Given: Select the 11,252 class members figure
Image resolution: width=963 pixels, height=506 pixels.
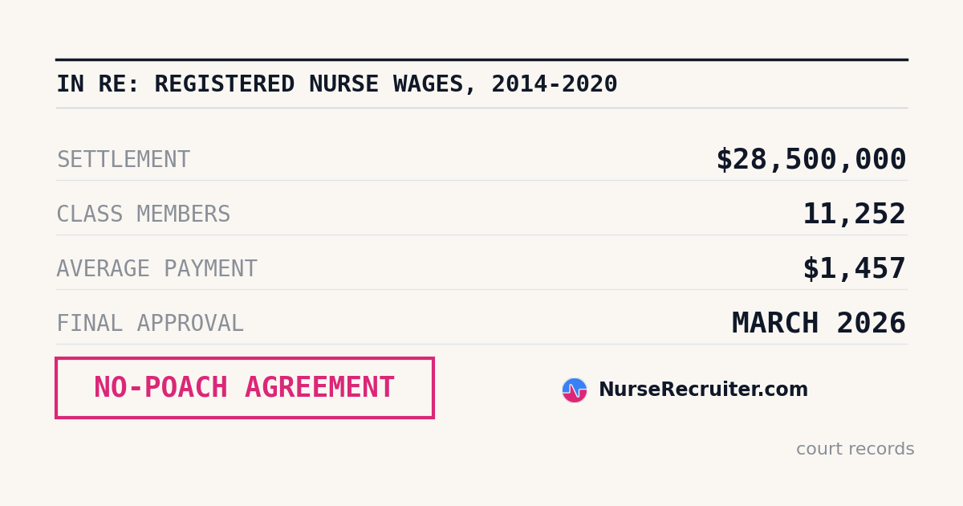Looking at the screenshot, I should tap(854, 214).
